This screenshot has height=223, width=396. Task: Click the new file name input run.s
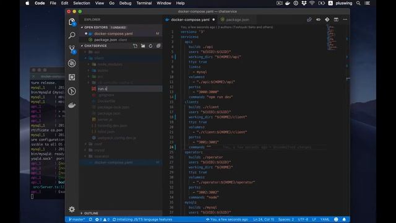tap(129, 89)
